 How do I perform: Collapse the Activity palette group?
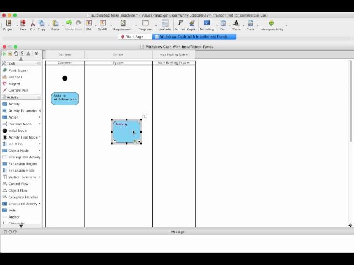38,97
